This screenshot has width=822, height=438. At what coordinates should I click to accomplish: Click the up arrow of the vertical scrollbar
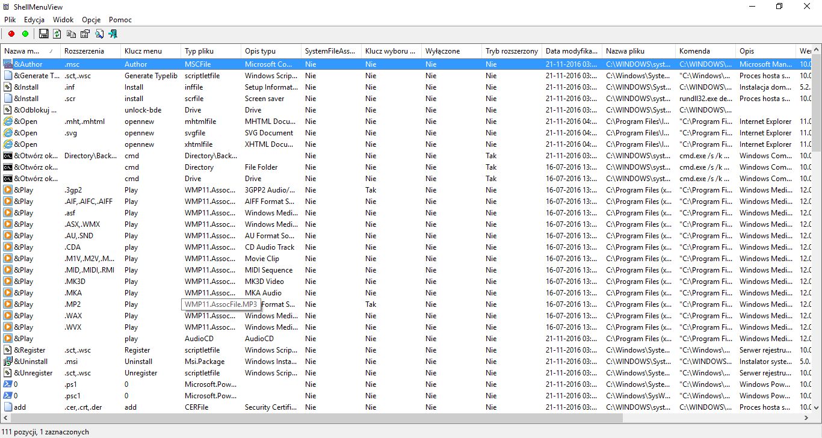(817, 48)
